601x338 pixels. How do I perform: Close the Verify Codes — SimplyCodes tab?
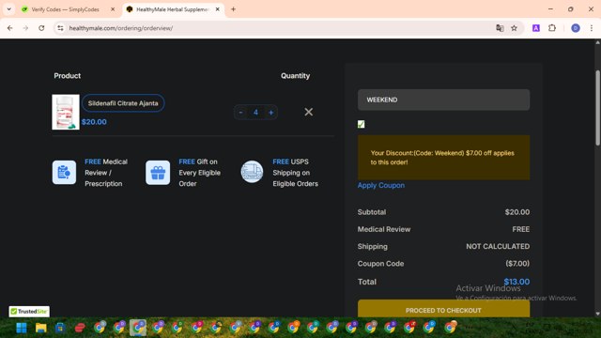(x=113, y=9)
